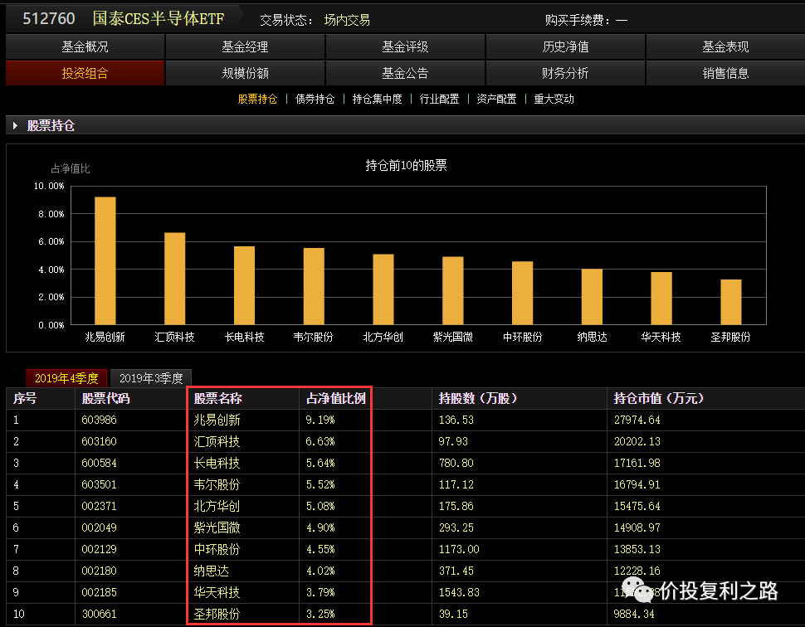805x627 pixels.
Task: Click the 长电科技 bar in chart
Action: 244,285
